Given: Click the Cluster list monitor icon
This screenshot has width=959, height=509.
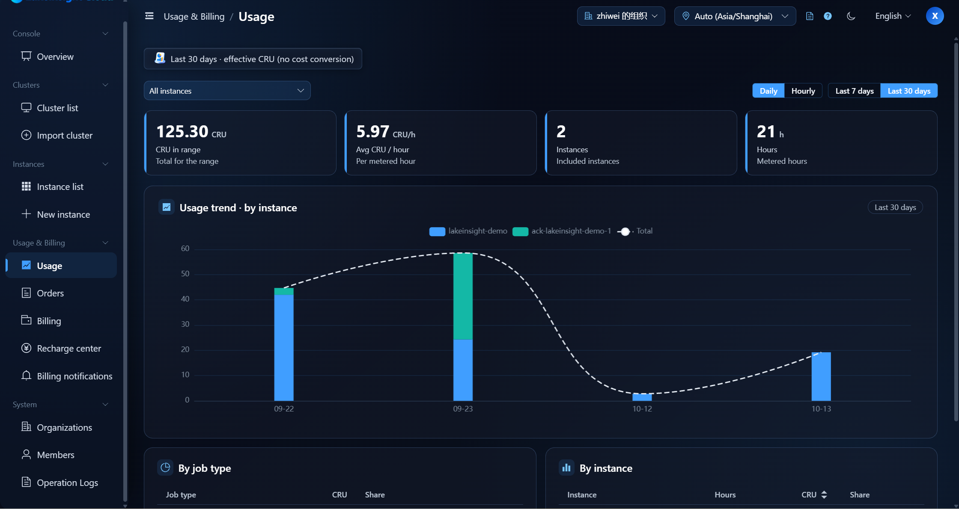Looking at the screenshot, I should click(26, 108).
